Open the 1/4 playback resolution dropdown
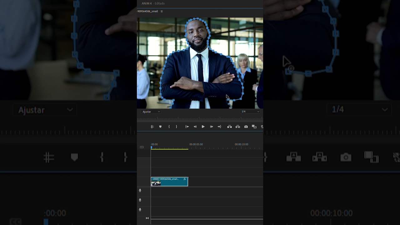This screenshot has height=225, width=400. [x=250, y=112]
